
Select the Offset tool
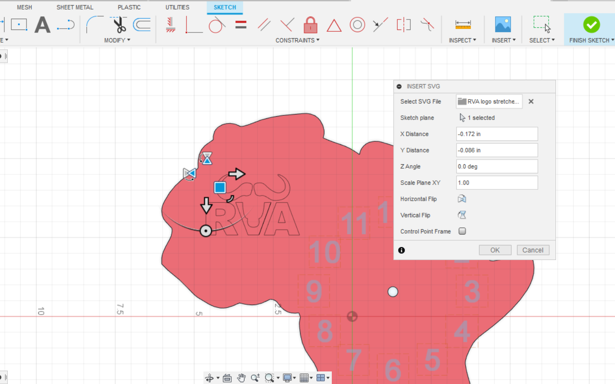click(142, 25)
